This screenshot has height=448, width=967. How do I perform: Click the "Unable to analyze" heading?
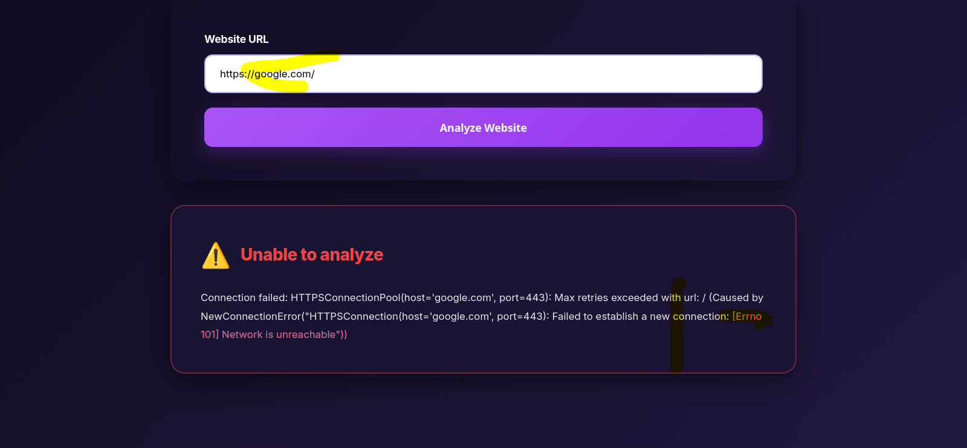coord(312,255)
